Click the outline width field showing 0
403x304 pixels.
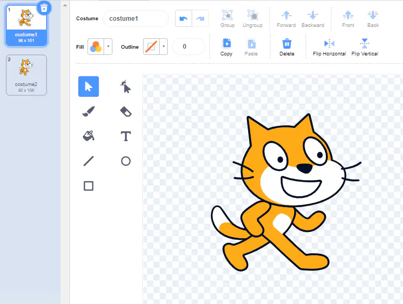[189, 47]
